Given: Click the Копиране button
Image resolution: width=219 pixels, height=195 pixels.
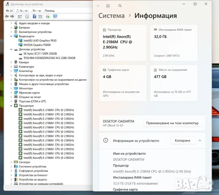Looking at the screenshot, I should click(x=182, y=141).
